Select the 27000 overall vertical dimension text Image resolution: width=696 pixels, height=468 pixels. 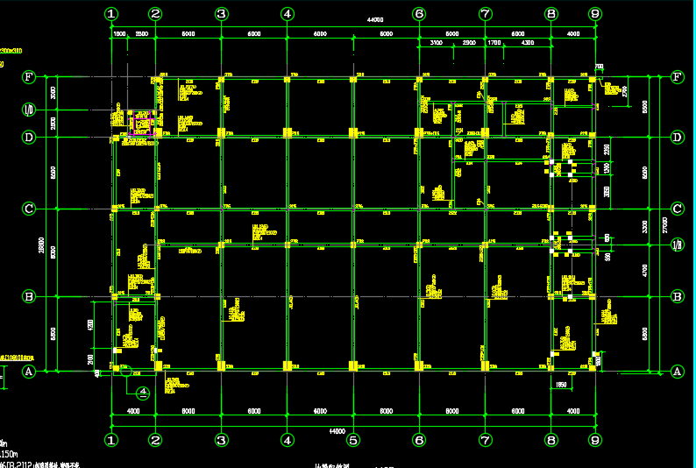tap(665, 224)
